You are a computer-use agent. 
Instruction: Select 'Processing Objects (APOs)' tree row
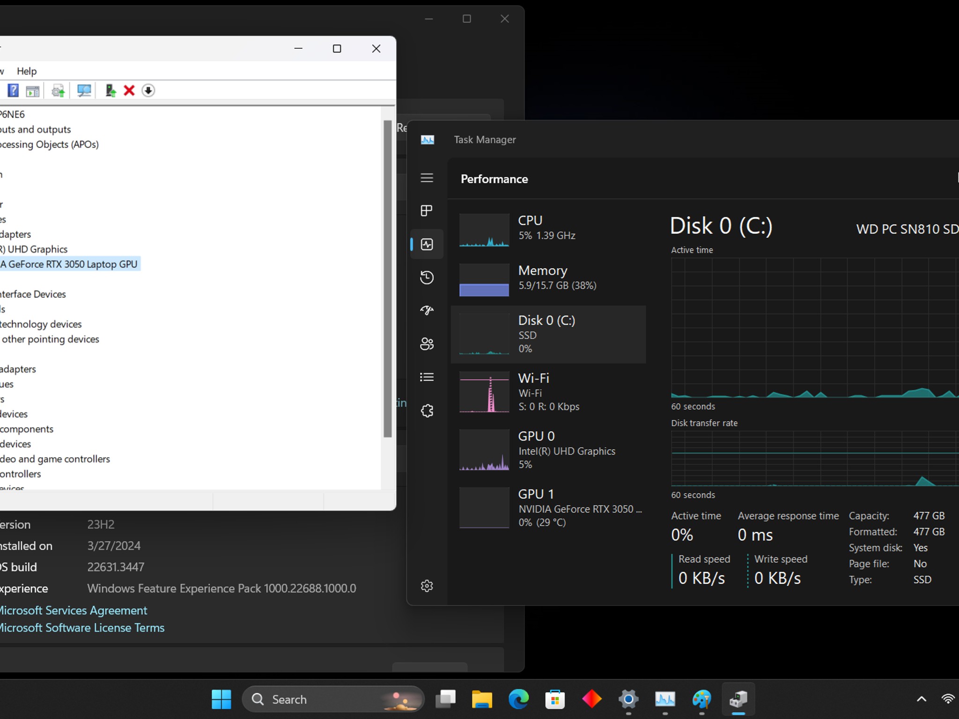49,144
